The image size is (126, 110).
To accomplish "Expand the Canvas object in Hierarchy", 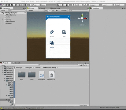I will [3, 19].
